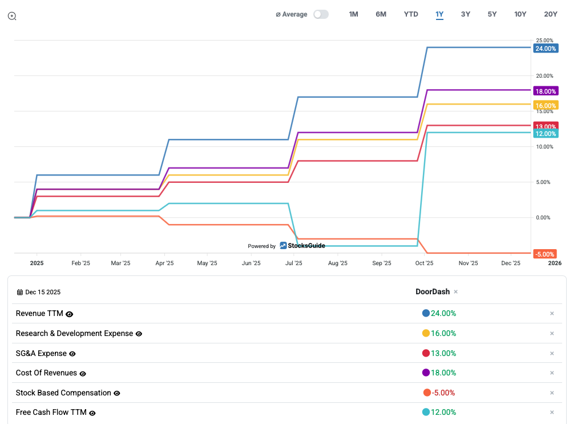Remove the Revenue TTM row
The height and width of the screenshot is (424, 573).
[x=552, y=314]
